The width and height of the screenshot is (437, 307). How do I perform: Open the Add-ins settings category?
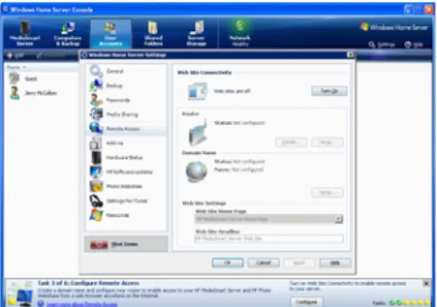[126, 143]
